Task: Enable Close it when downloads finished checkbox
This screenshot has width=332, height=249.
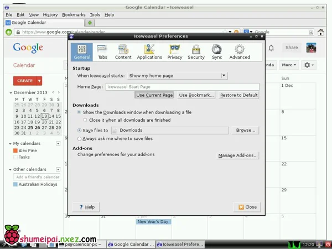Action: 85,120
